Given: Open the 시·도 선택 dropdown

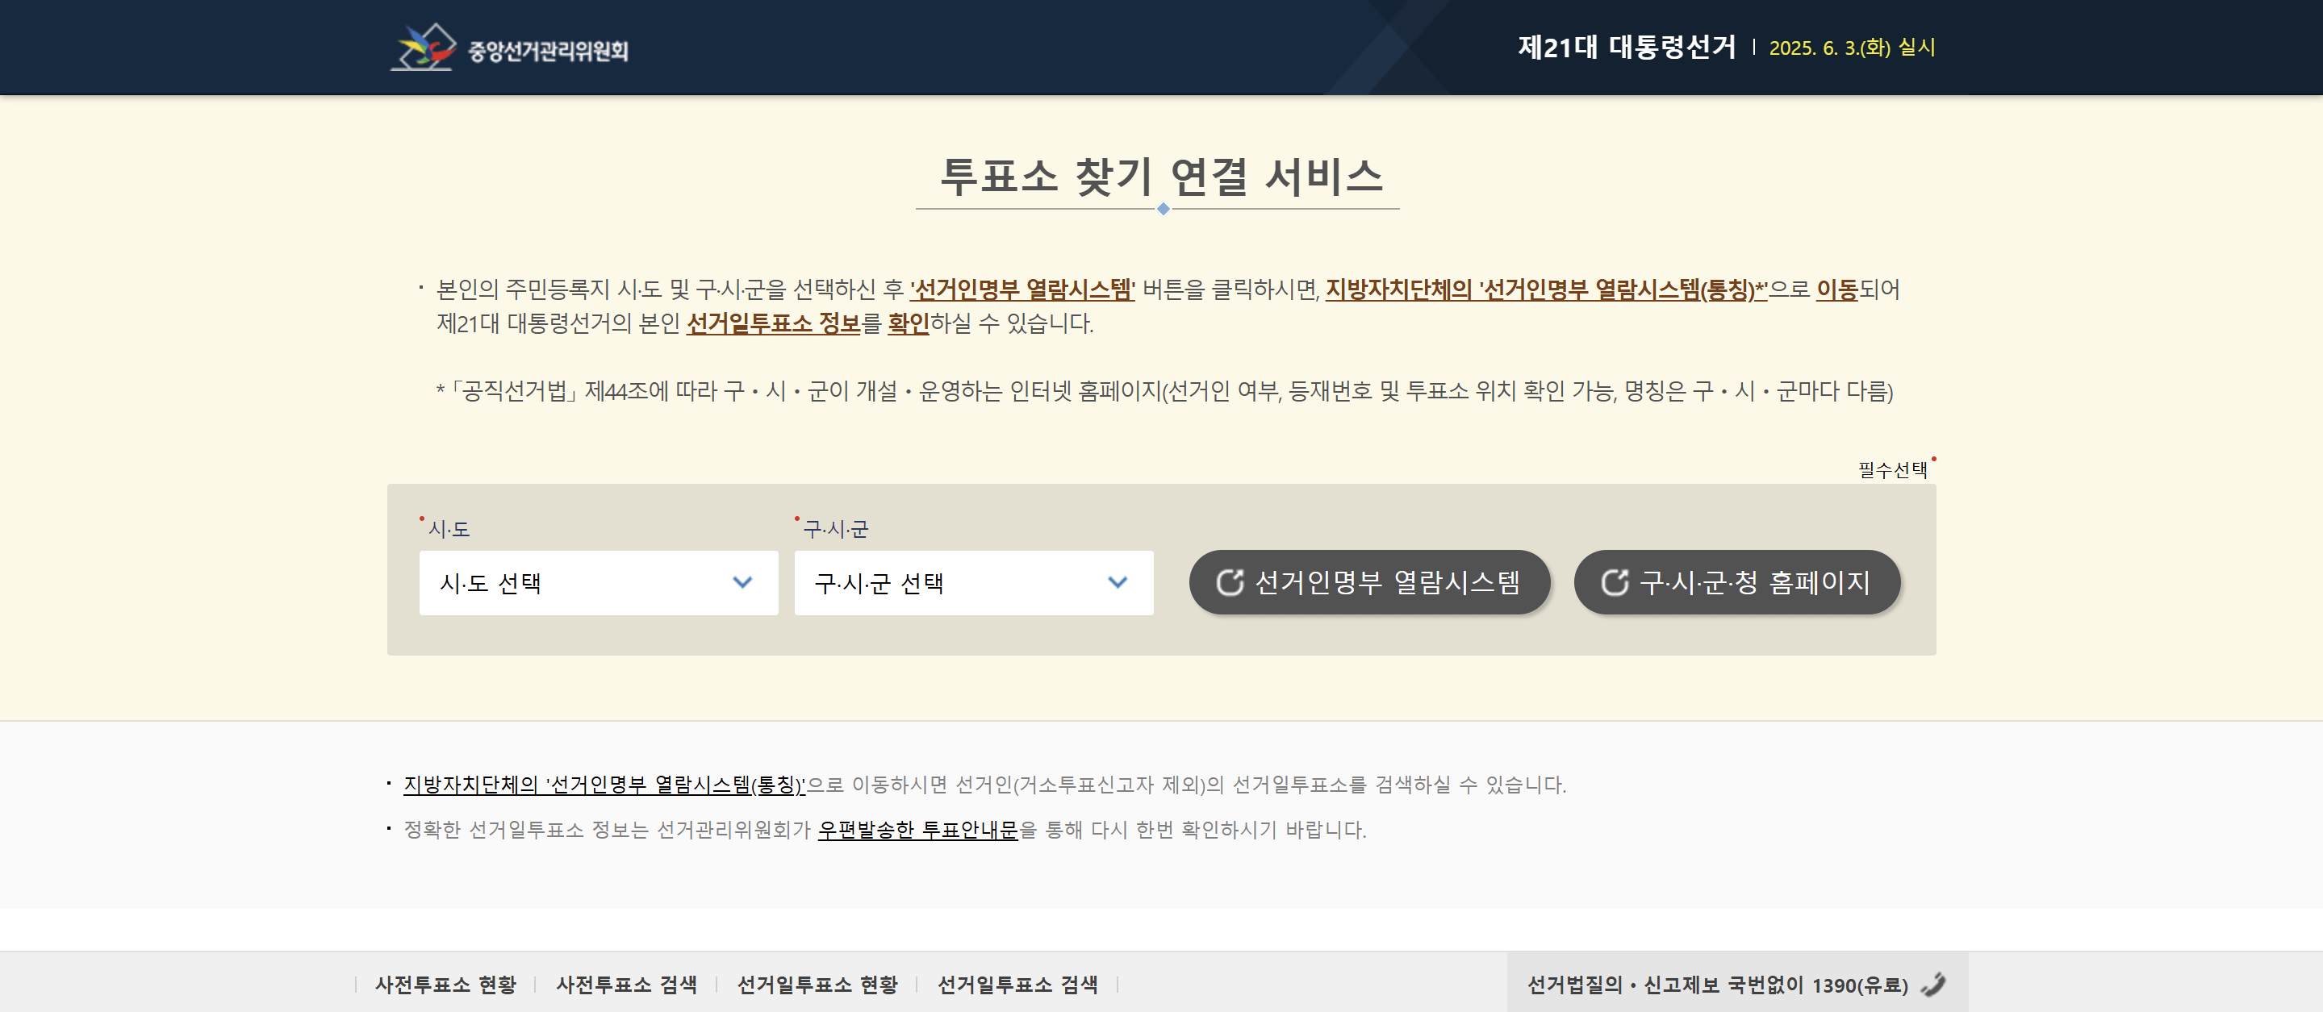Looking at the screenshot, I should click(x=598, y=583).
